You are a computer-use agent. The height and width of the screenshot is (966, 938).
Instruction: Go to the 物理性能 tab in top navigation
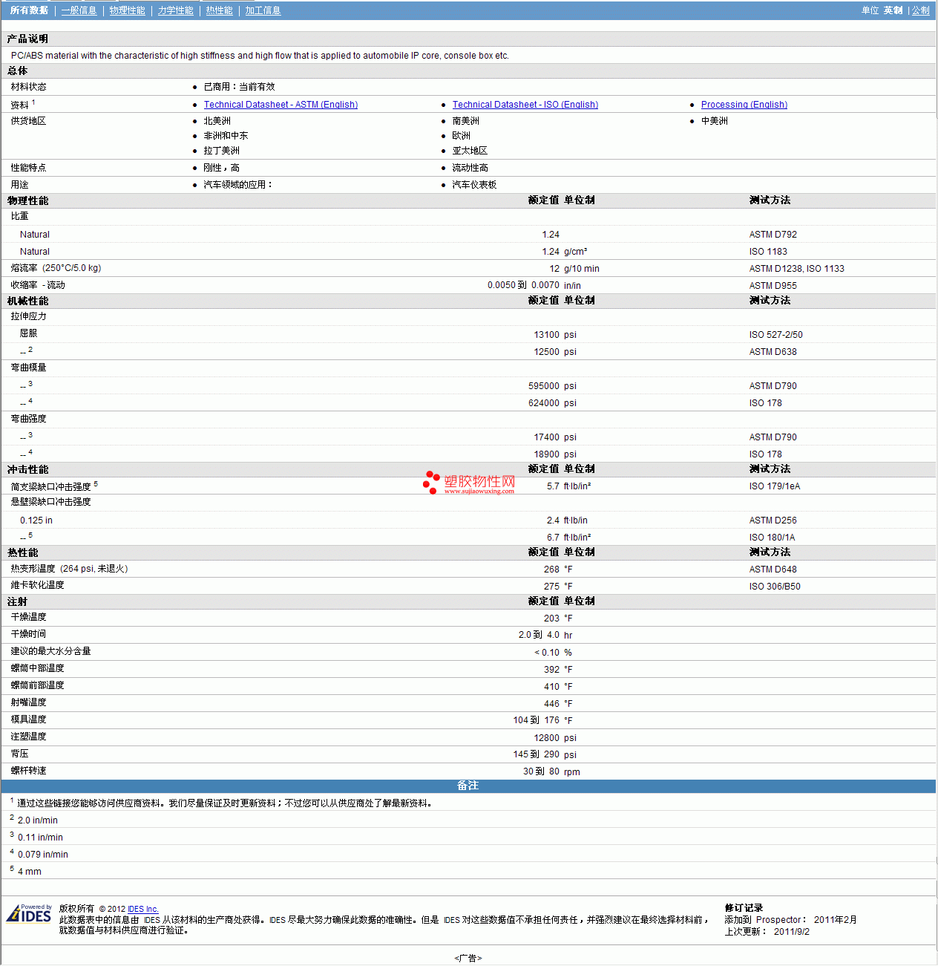point(127,10)
